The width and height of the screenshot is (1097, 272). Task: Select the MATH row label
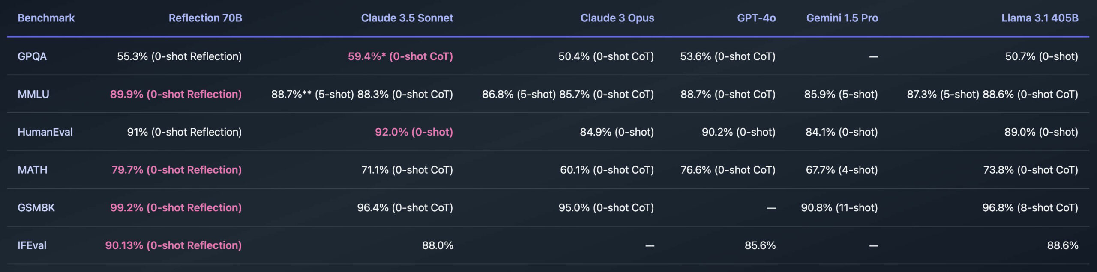tap(33, 170)
